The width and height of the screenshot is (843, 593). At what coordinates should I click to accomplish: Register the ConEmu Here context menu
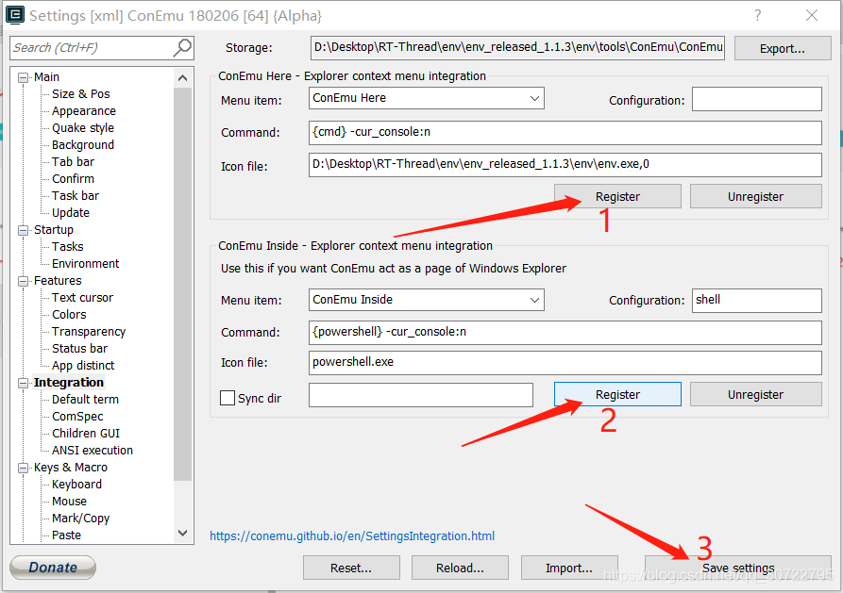click(617, 197)
